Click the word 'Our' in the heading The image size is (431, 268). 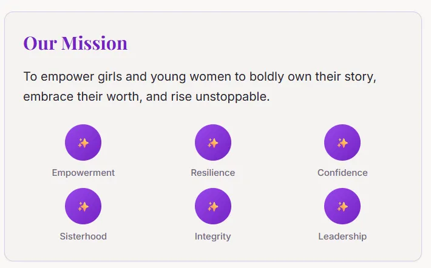(x=40, y=44)
